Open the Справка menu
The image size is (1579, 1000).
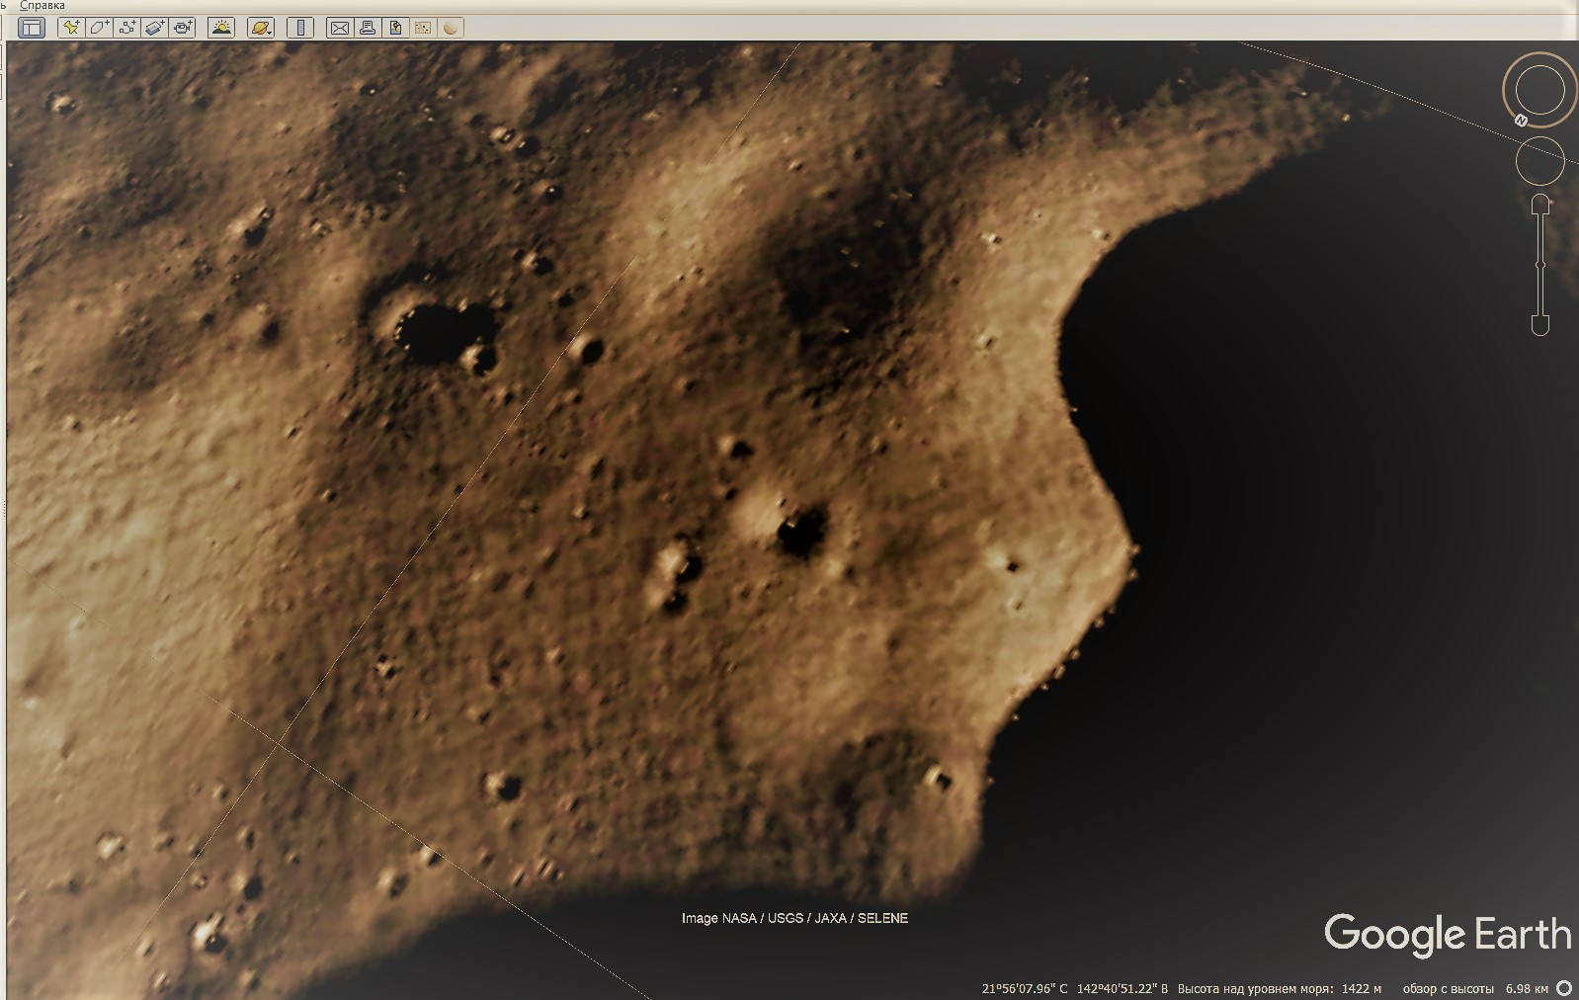pyautogui.click(x=42, y=6)
